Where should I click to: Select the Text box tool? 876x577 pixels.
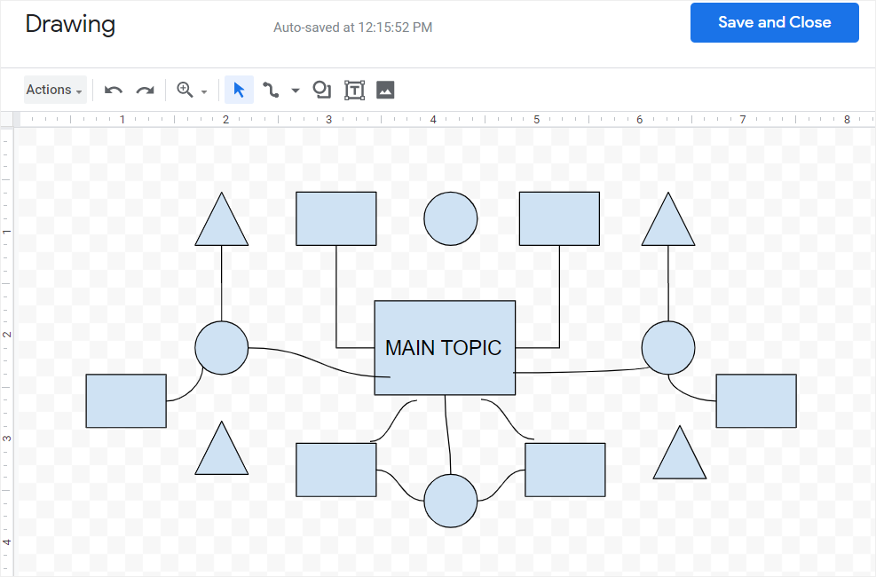point(354,90)
